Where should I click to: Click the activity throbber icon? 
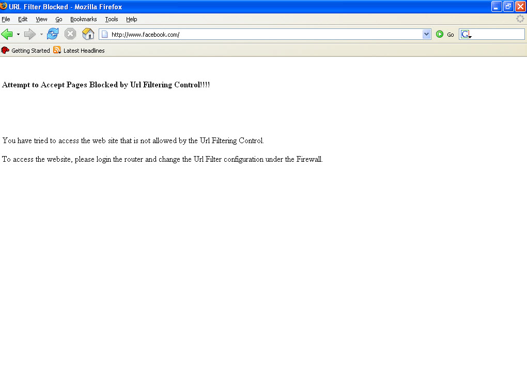tap(520, 19)
